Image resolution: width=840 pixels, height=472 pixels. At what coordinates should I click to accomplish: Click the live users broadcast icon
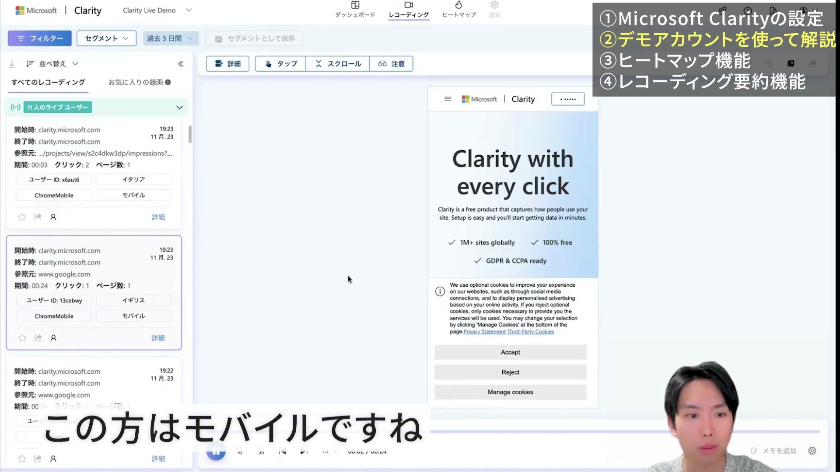coord(16,107)
